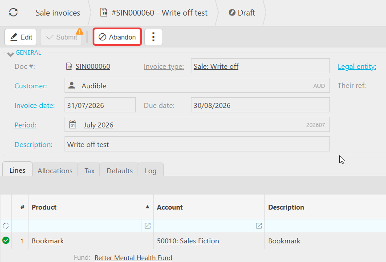The width and height of the screenshot is (386, 262).
Task: Click the Product filter input in new row
Action: 85,226
